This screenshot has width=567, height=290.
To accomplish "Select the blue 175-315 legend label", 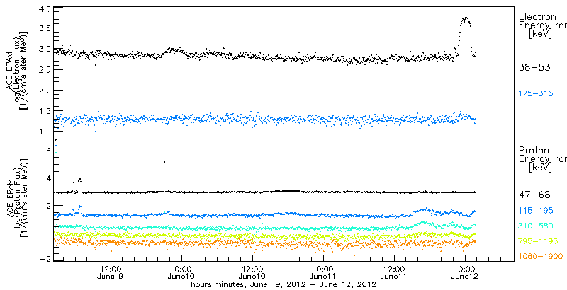I will (536, 94).
